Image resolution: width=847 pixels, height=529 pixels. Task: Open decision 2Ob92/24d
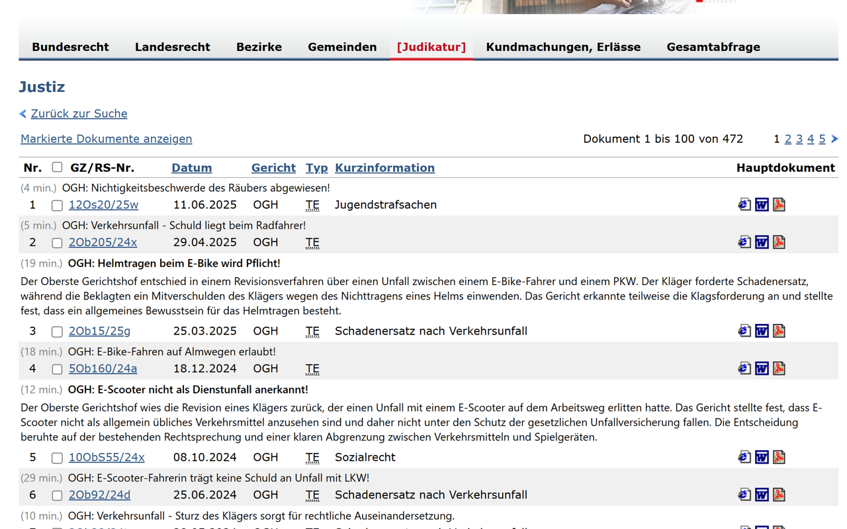click(x=99, y=495)
